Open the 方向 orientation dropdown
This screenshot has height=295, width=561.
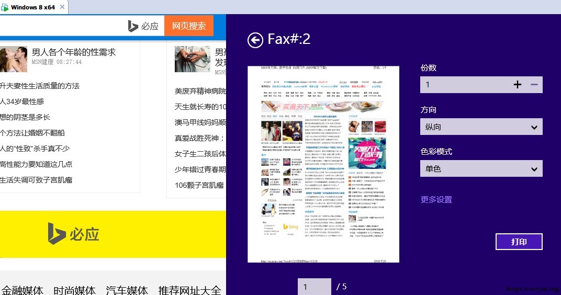481,127
